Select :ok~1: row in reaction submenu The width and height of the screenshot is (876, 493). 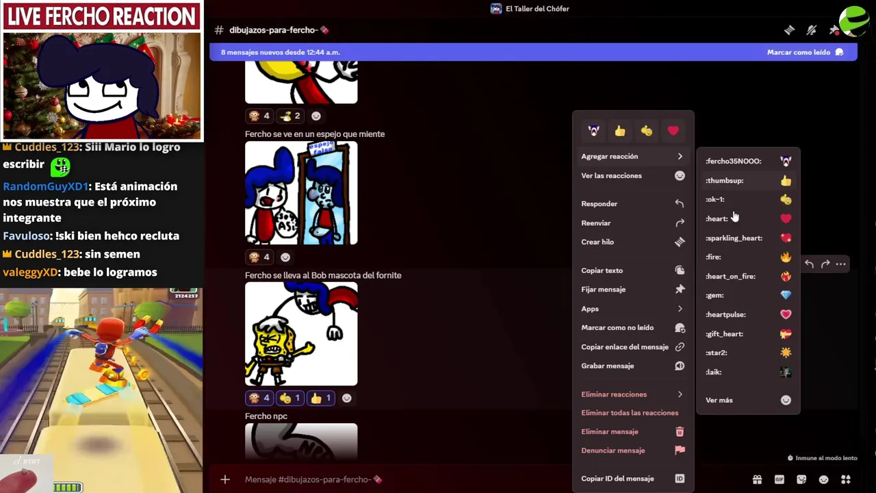748,199
